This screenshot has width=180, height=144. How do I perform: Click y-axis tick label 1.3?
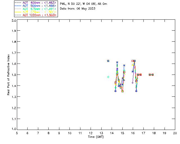(x=14, y=97)
